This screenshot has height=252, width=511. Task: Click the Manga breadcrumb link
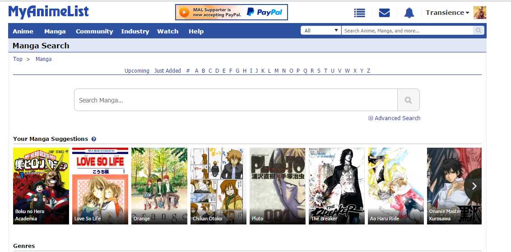point(44,59)
